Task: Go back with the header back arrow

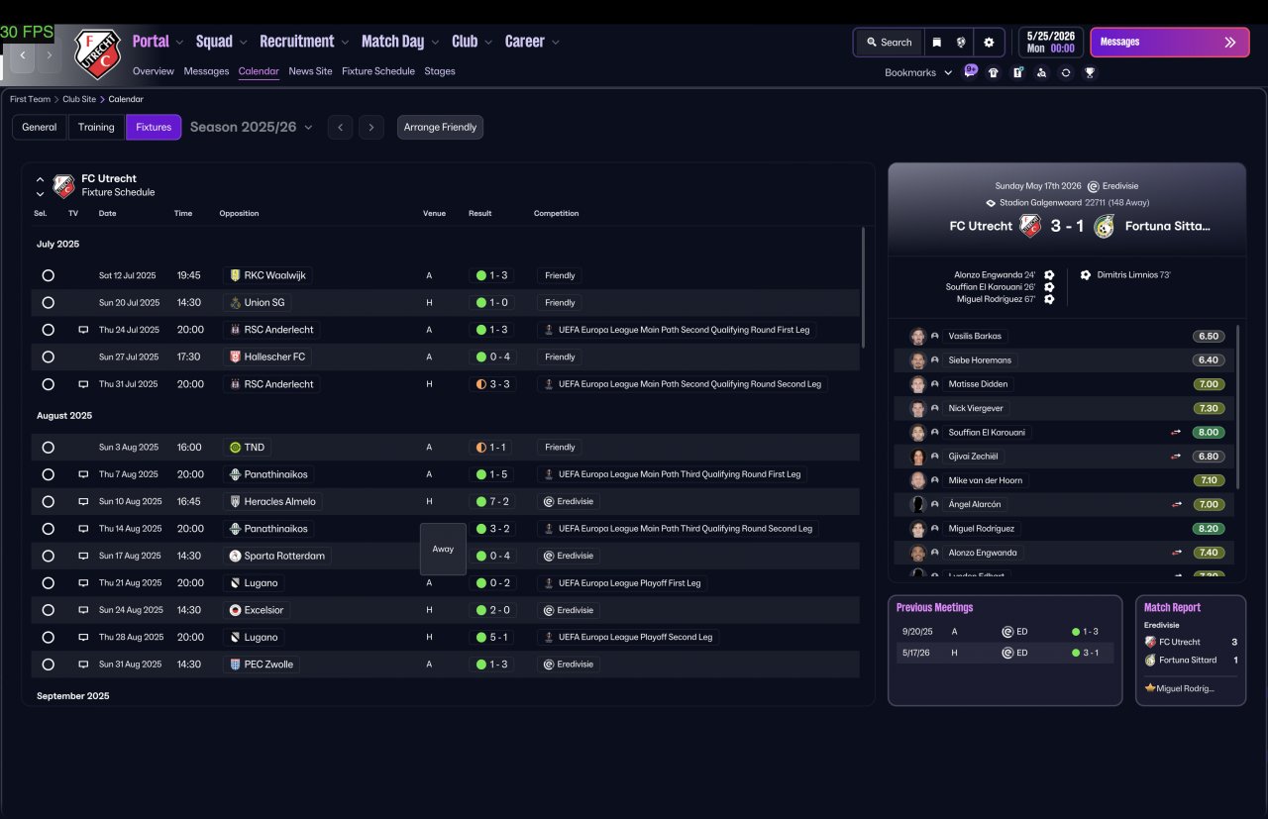Action: click(23, 55)
